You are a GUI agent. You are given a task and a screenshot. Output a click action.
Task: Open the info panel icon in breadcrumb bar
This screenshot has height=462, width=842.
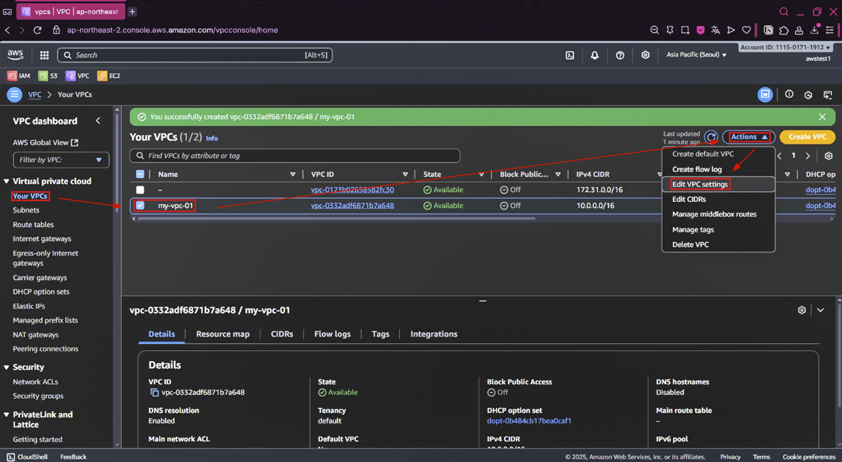coord(789,94)
